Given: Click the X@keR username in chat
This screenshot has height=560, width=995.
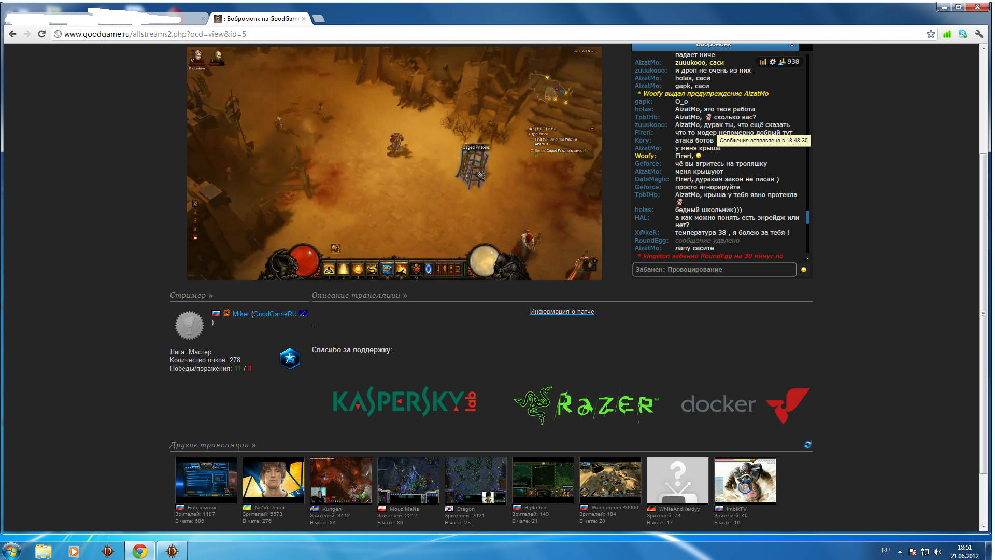Looking at the screenshot, I should [647, 233].
